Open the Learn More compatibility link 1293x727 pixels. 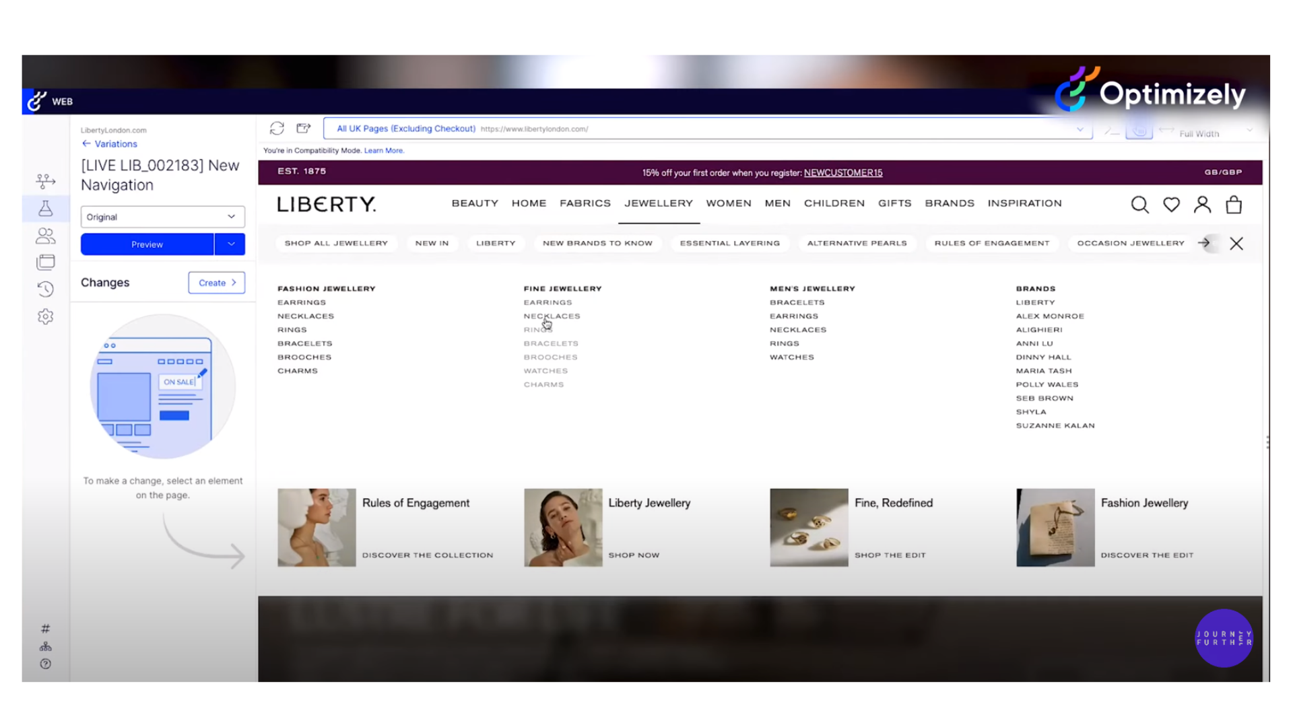coord(384,151)
